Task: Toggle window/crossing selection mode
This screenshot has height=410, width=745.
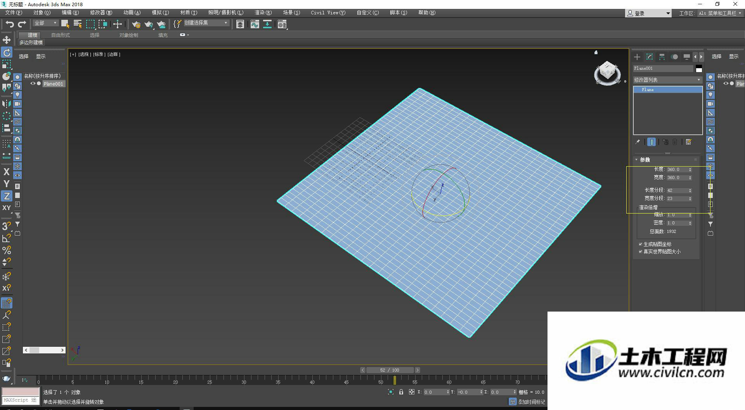Action: (103, 24)
